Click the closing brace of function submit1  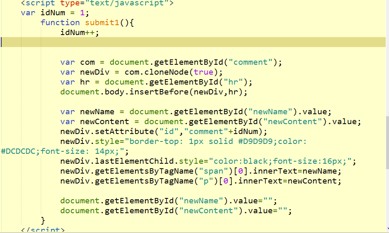coord(43,221)
